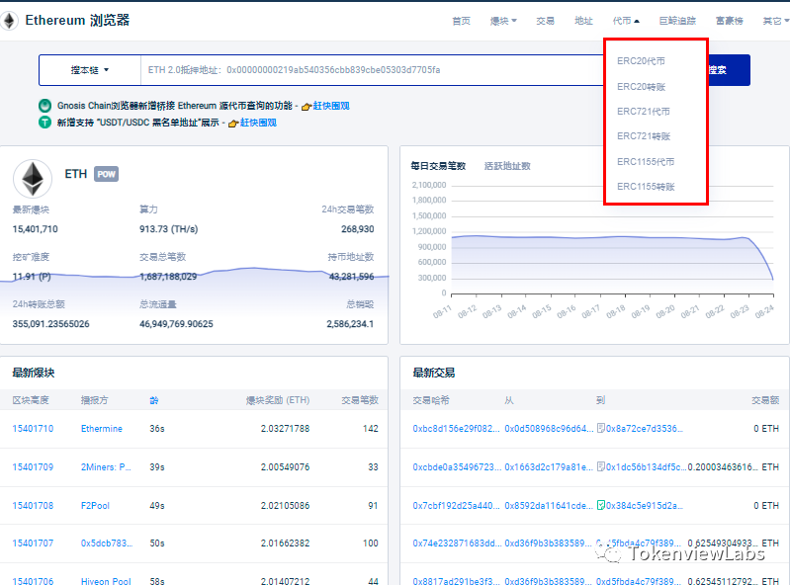Open the 赶快围观 link for Gnosis Chain
Screen dimensions: 790x585
(x=331, y=106)
